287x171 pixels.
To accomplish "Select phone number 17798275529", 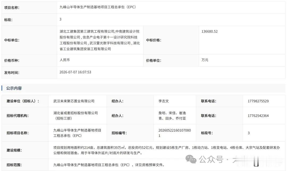I will pyautogui.click(x=258, y=101).
